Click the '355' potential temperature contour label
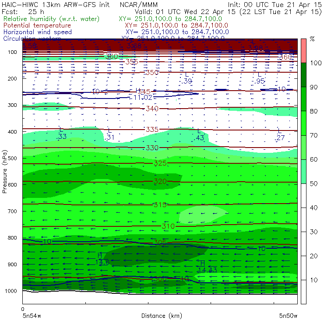This screenshot has width=324, height=324. coord(132,62)
